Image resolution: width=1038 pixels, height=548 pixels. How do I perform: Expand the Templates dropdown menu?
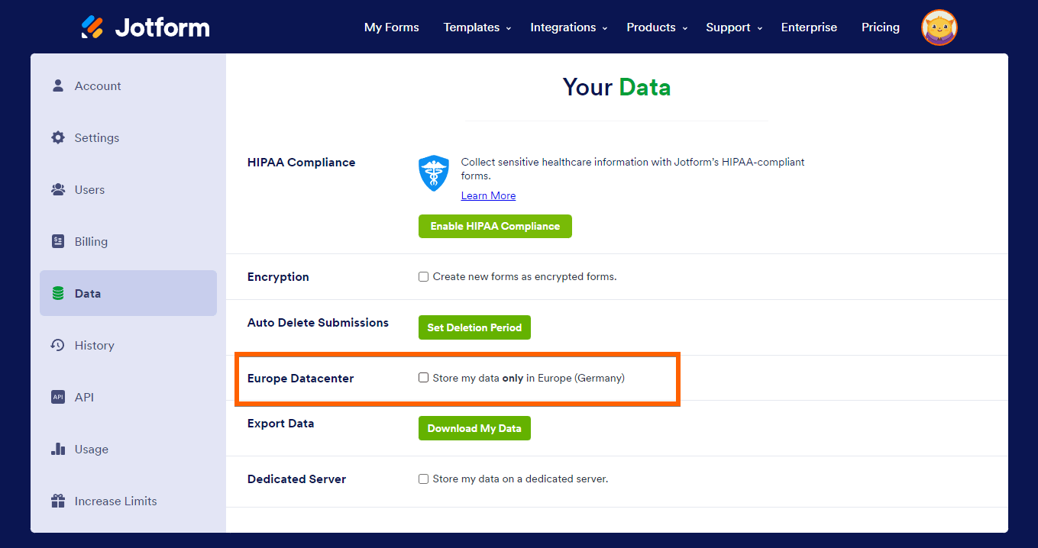[477, 27]
